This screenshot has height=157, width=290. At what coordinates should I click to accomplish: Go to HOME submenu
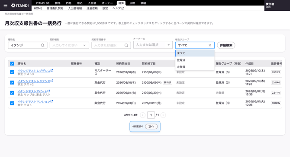[38, 8]
